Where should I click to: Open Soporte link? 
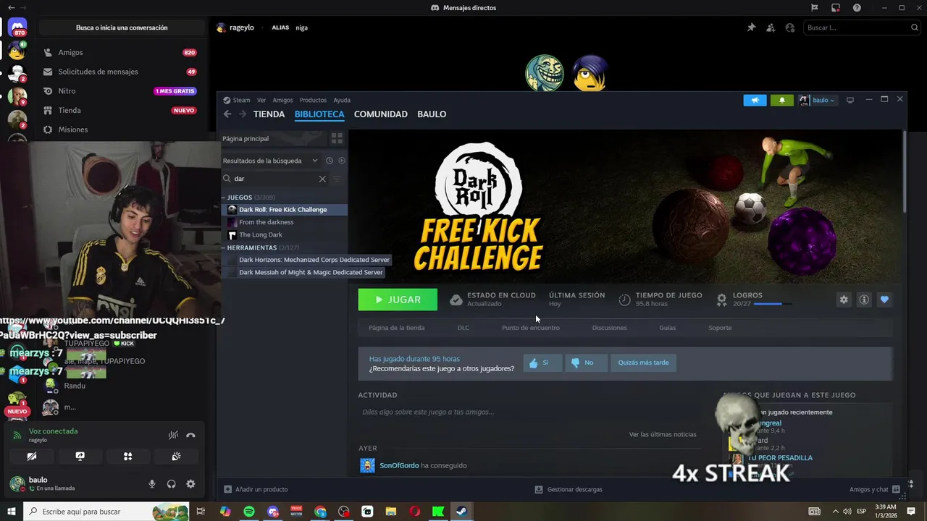(x=720, y=328)
